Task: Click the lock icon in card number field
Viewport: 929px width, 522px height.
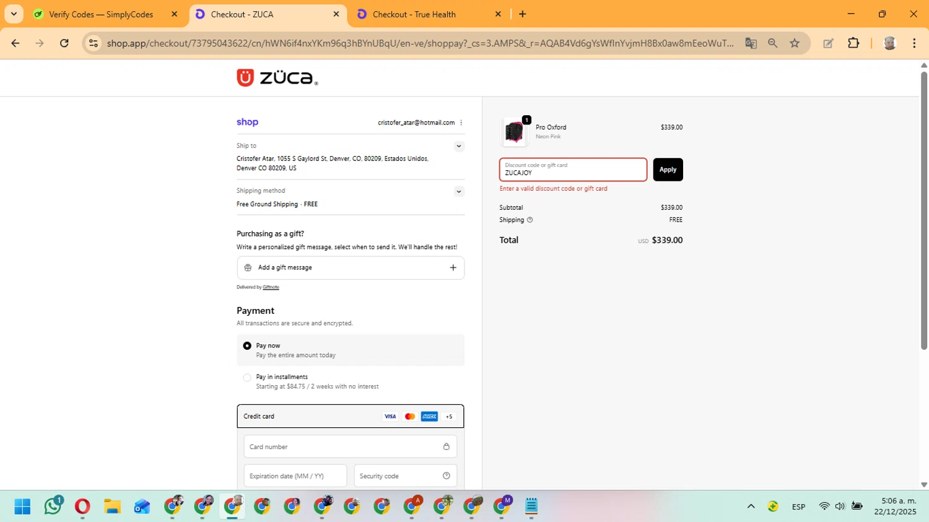Action: pyautogui.click(x=446, y=446)
